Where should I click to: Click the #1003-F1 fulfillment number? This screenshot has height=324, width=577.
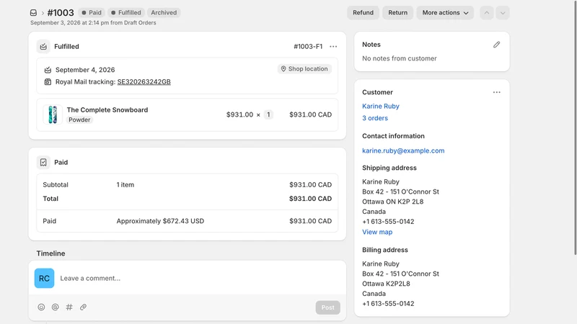[308, 47]
